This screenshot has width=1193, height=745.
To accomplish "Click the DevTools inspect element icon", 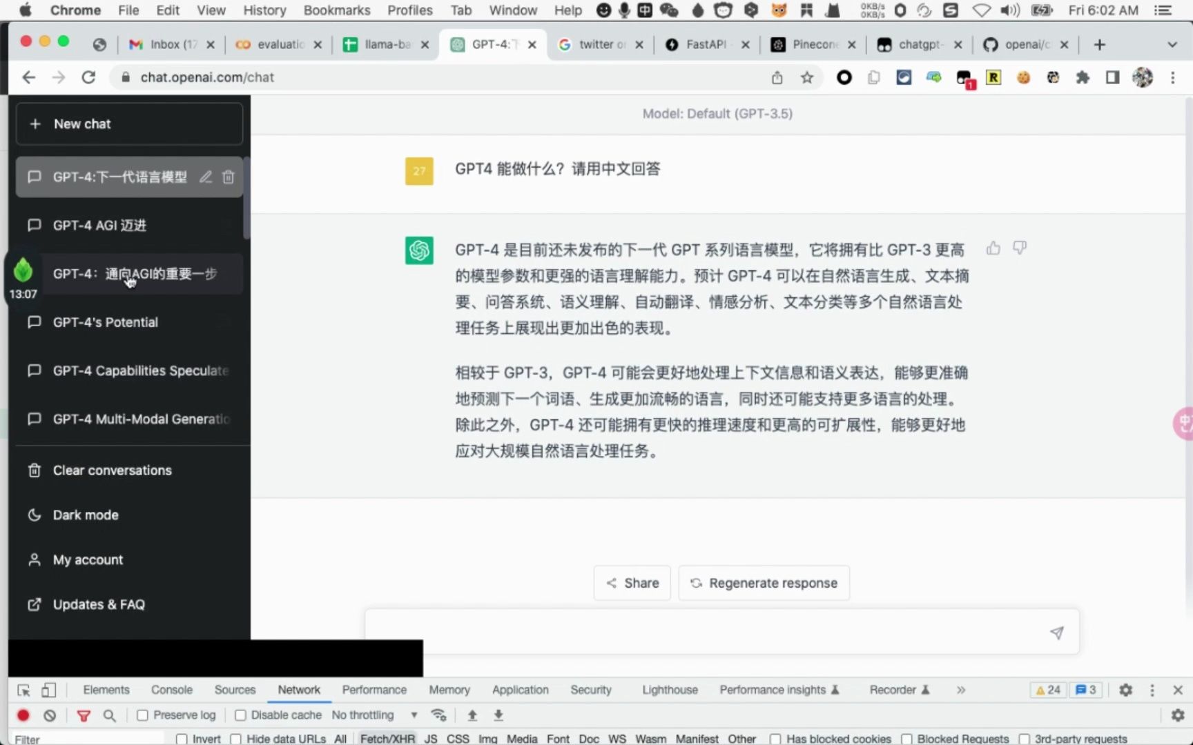I will 23,690.
